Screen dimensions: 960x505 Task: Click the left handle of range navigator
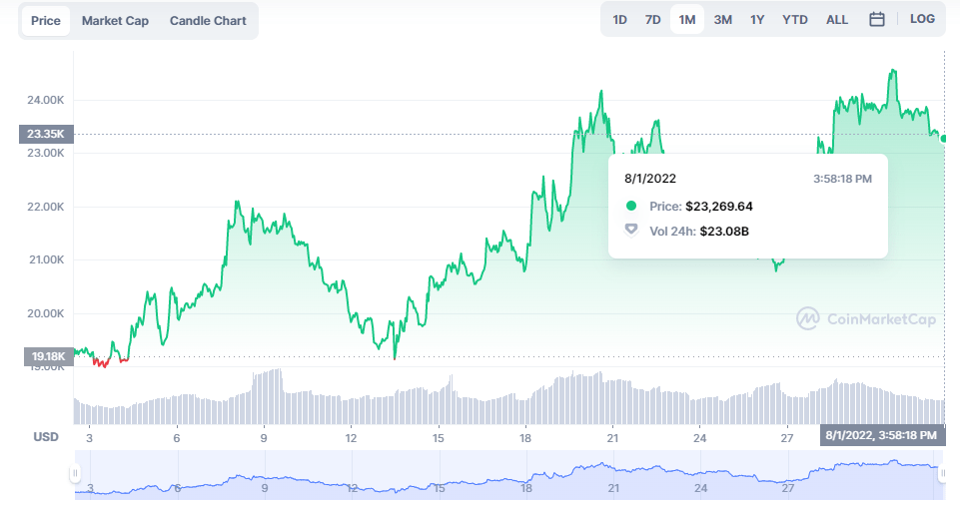[75, 473]
